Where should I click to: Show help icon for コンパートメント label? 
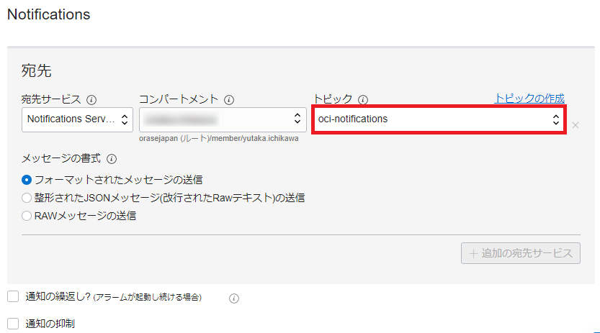coord(229,100)
